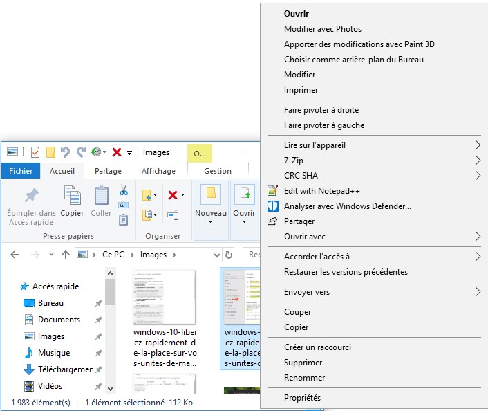The height and width of the screenshot is (411, 488).
Task: Go up one folder with the up arrow
Action: click(x=66, y=255)
